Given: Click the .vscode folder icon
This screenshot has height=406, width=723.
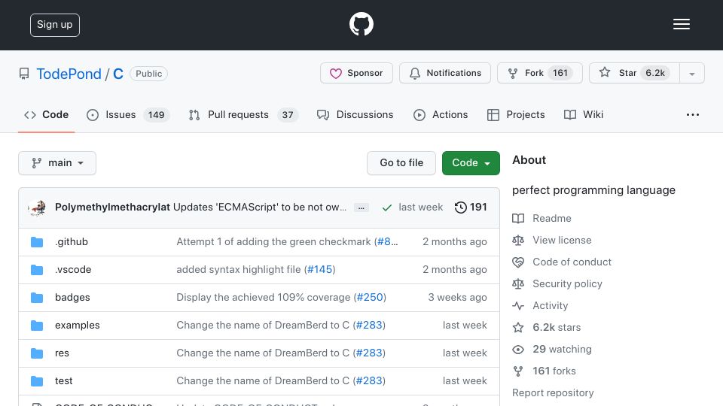Looking at the screenshot, I should point(37,270).
